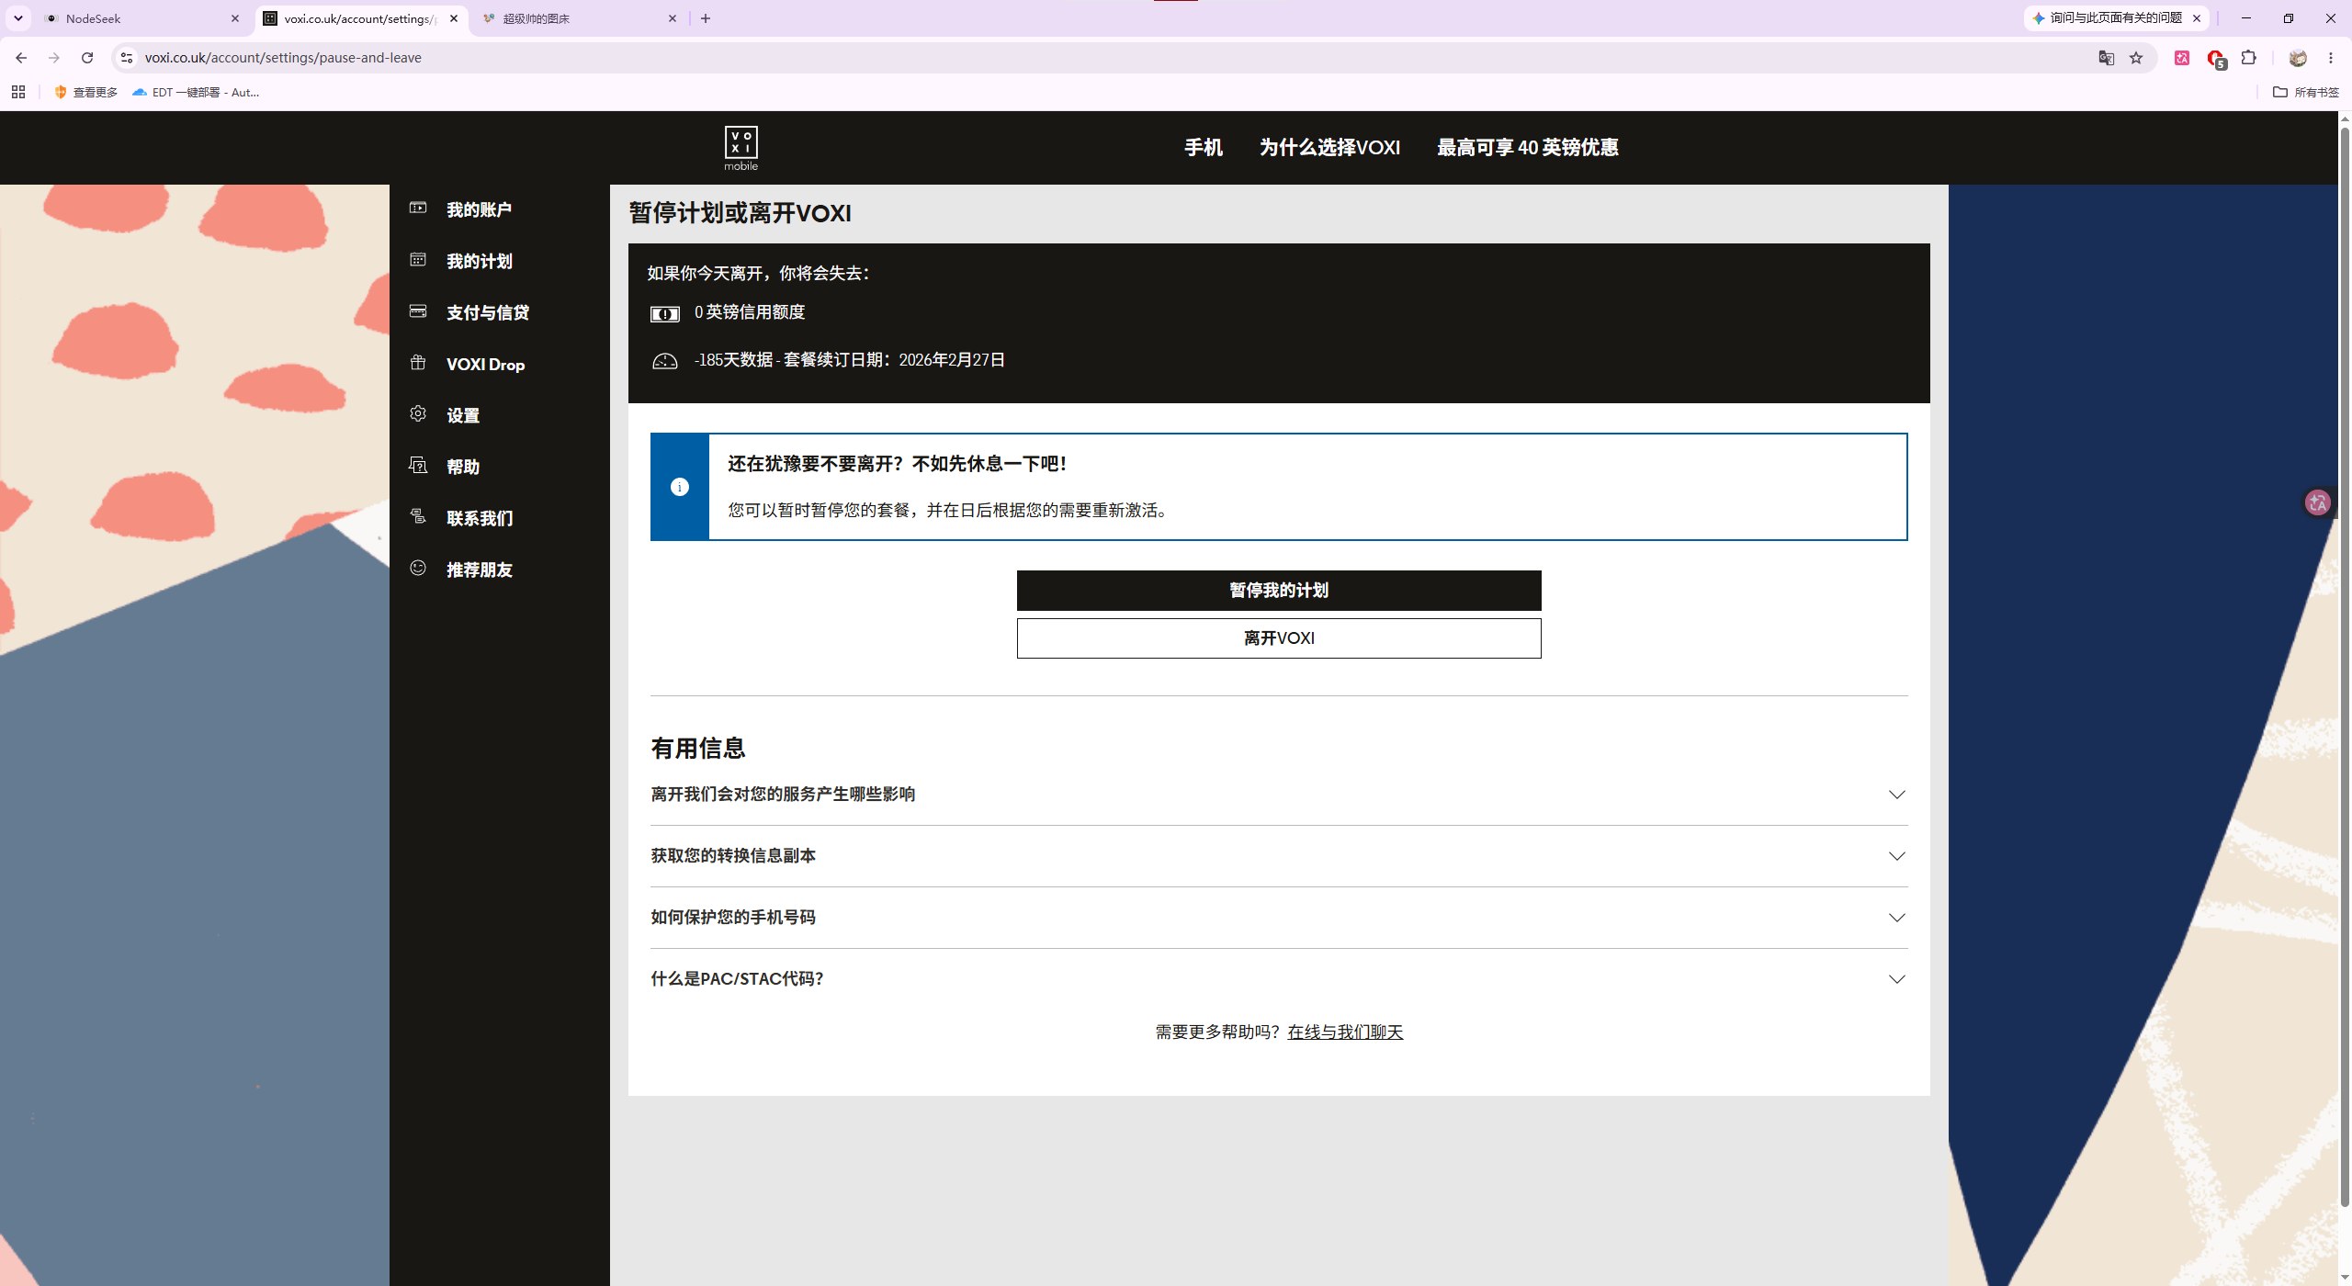2352x1286 pixels.
Task: Click the page vertical scrollbar
Action: coord(2344,666)
